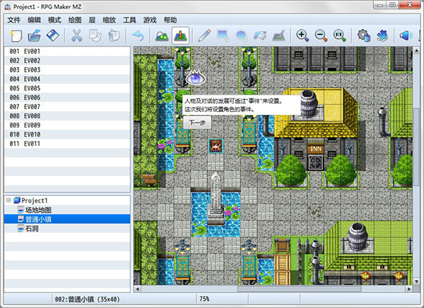Screen dimensions: 424x308
Task: Save project with the floppy disk icon
Action: (52, 36)
